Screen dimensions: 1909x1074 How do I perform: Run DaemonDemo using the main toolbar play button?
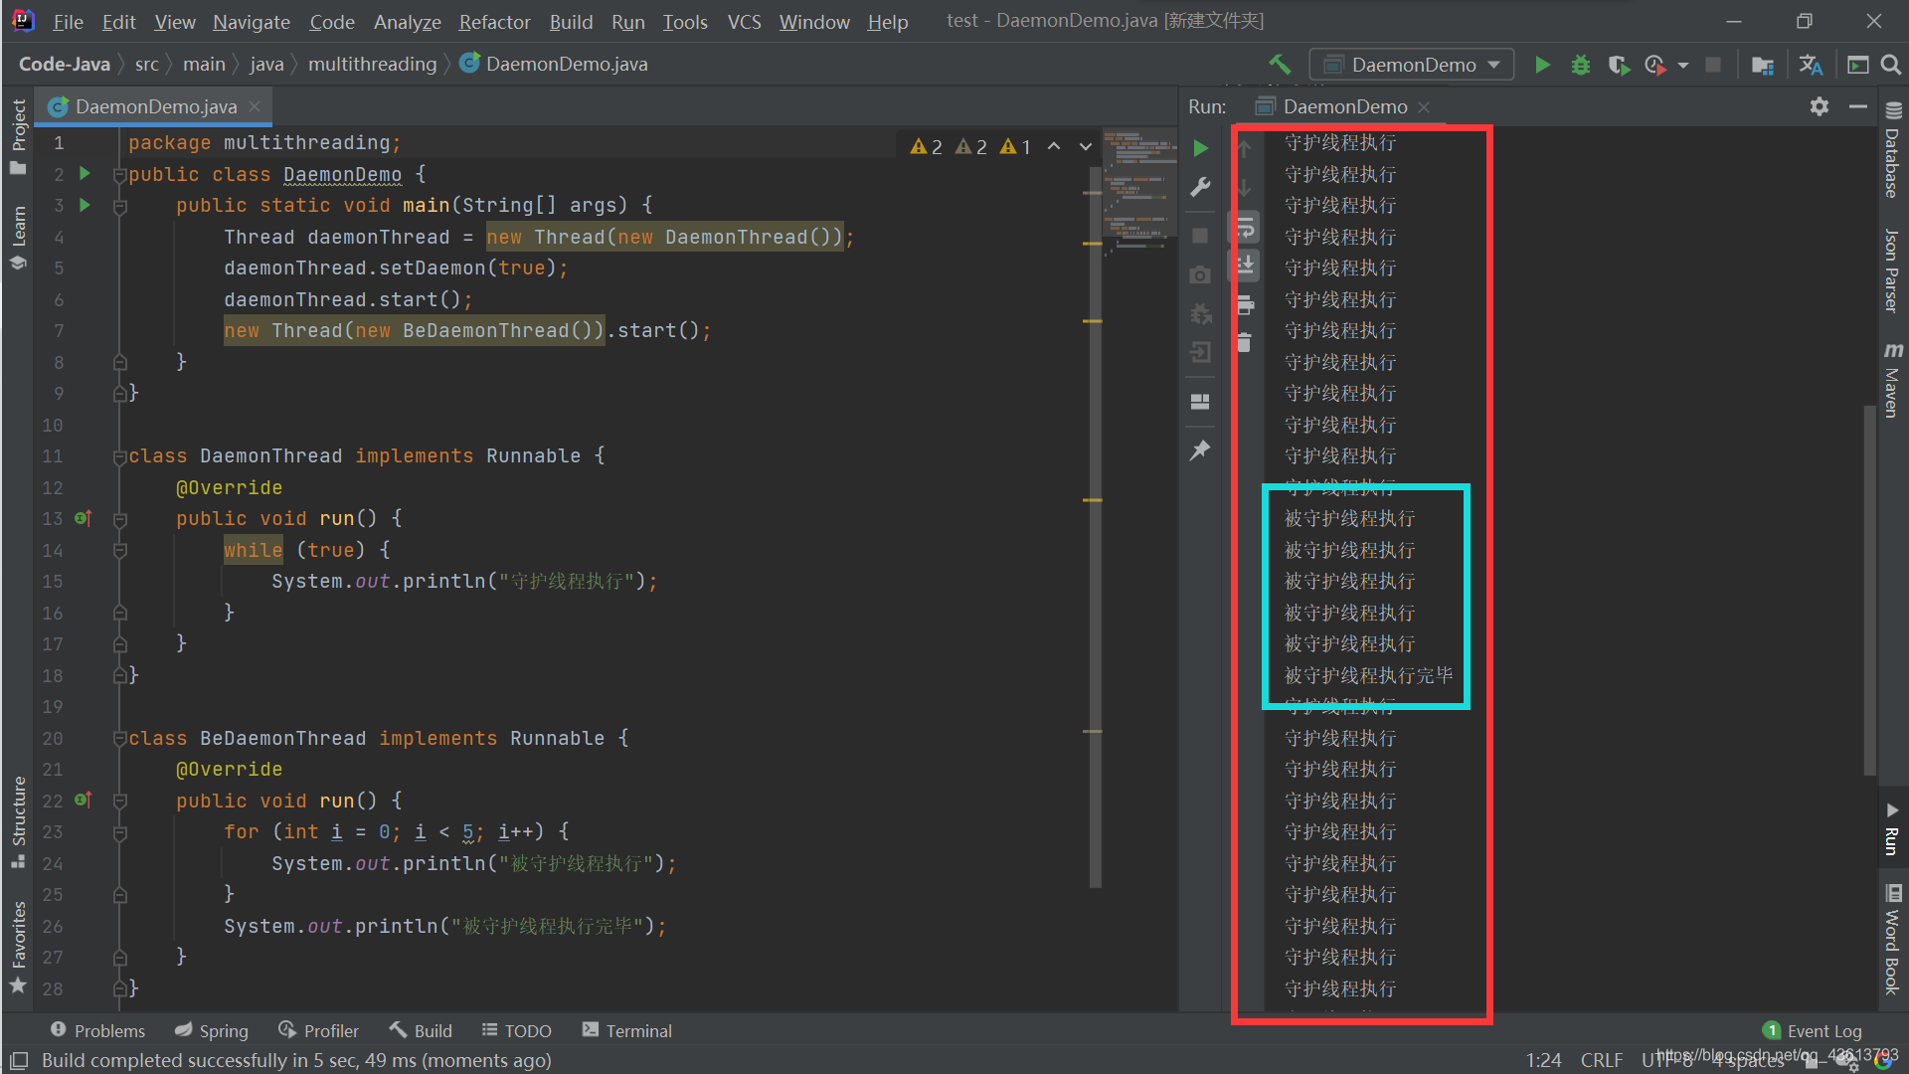[1542, 65]
